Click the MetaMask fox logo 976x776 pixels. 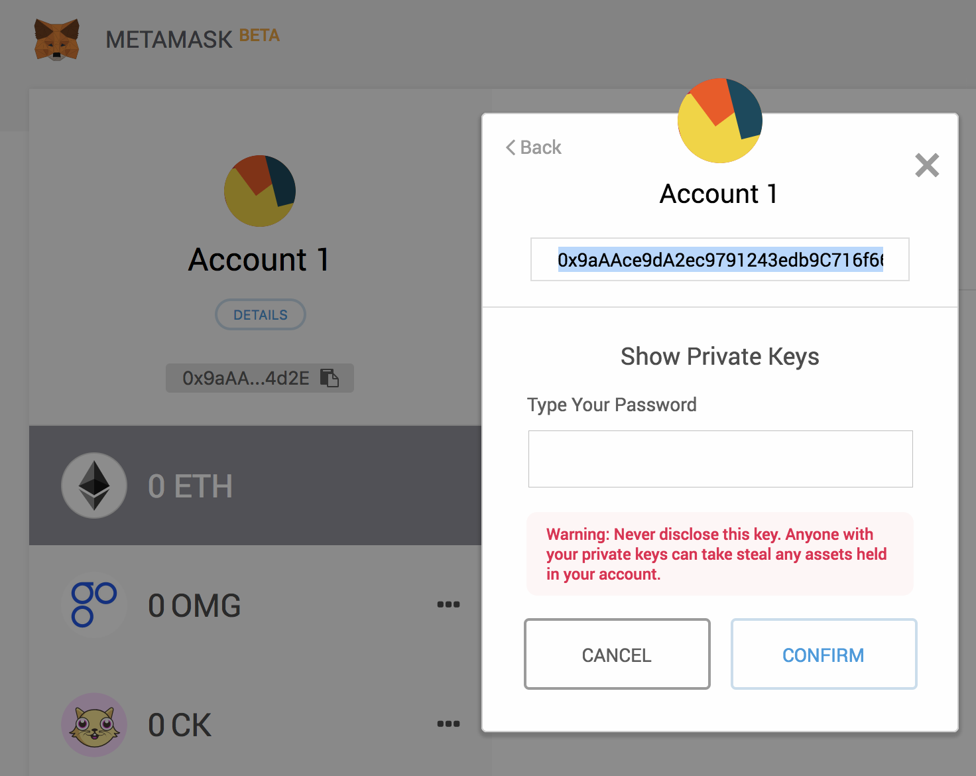(56, 39)
